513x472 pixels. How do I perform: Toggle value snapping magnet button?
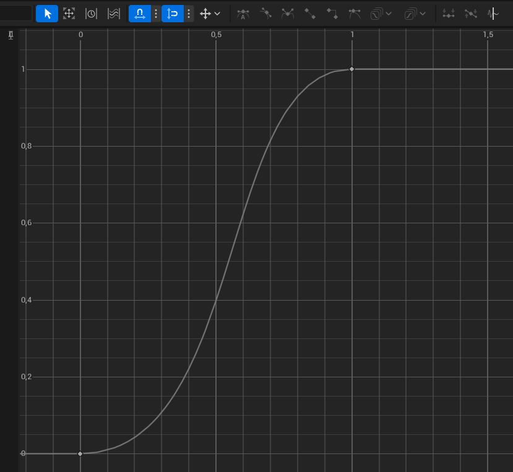[173, 14]
